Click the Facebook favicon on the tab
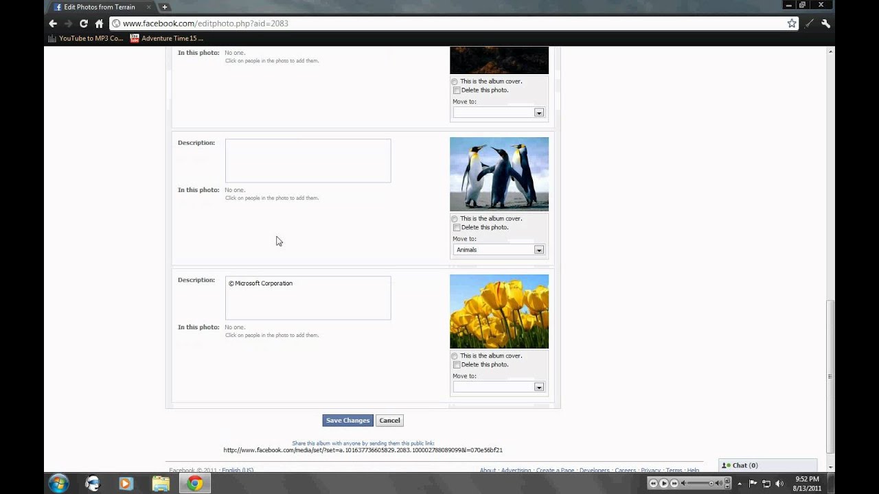The width and height of the screenshot is (879, 494). tap(56, 7)
